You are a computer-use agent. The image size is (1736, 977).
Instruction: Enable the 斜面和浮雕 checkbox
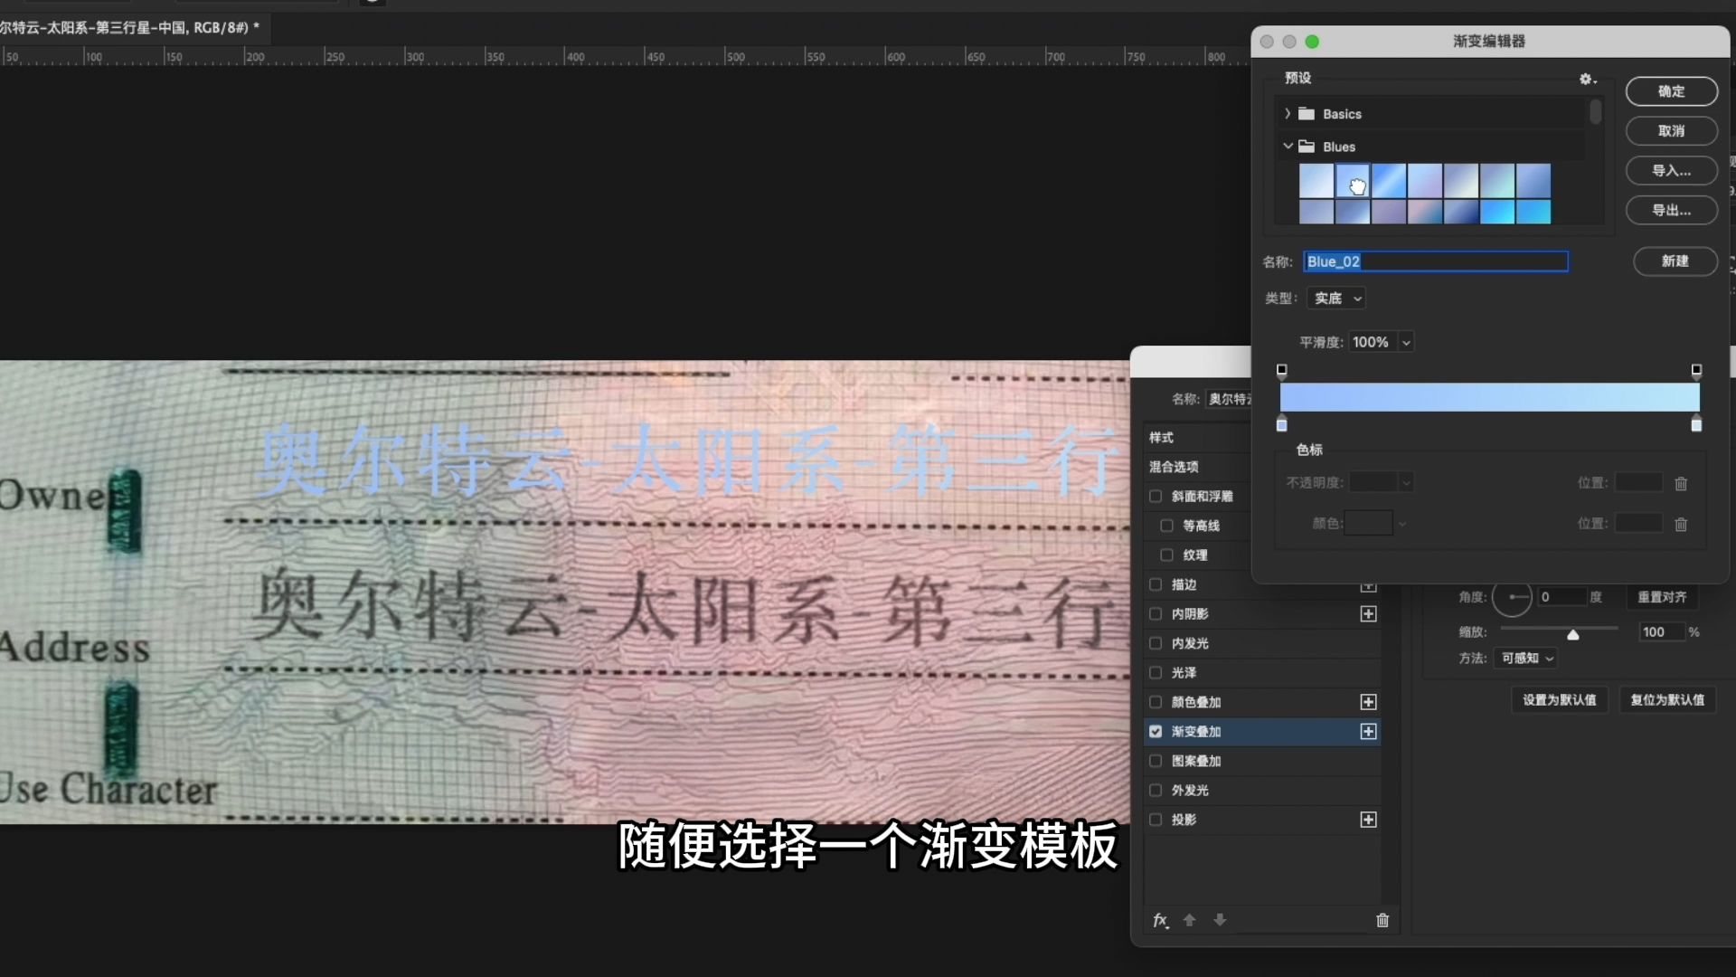pos(1156,497)
